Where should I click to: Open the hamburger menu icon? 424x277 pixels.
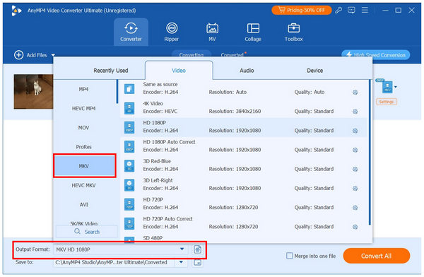point(365,11)
